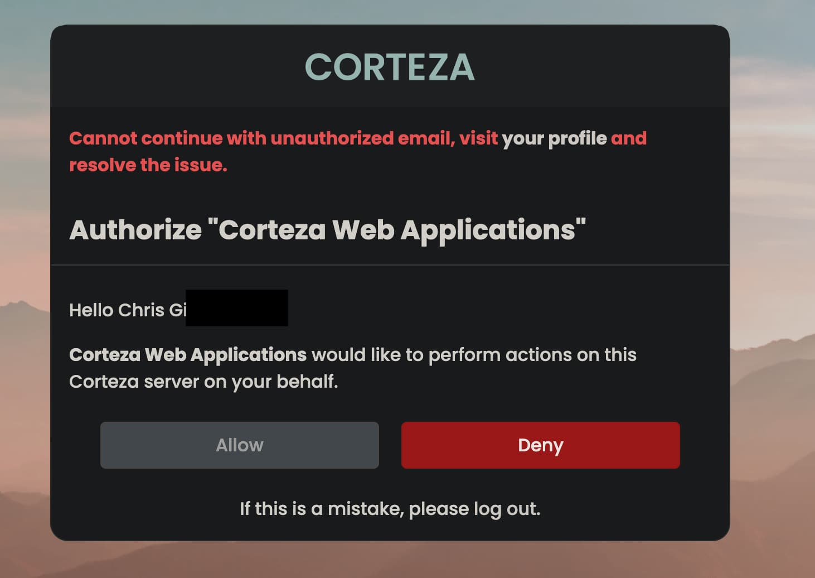
Task: Click the "Corteza server on your behalf." line
Action: 203,382
